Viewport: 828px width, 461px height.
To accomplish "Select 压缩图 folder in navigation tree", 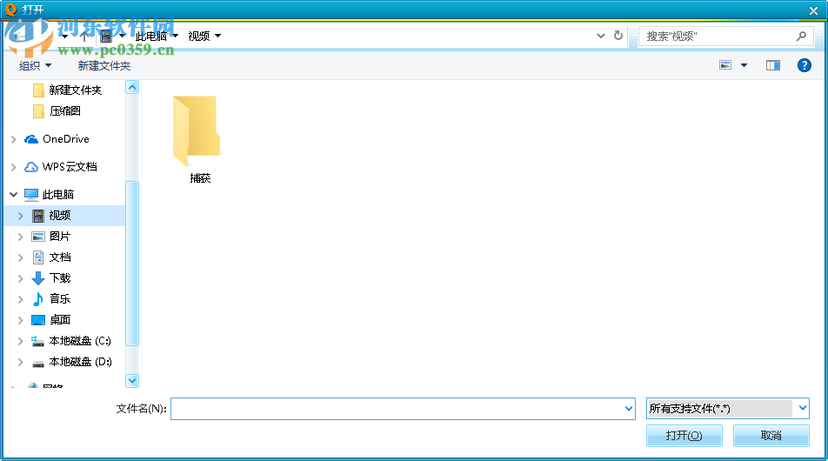I will click(65, 110).
